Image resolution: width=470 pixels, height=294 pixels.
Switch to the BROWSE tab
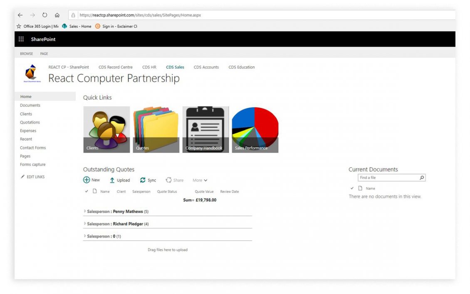click(x=26, y=53)
